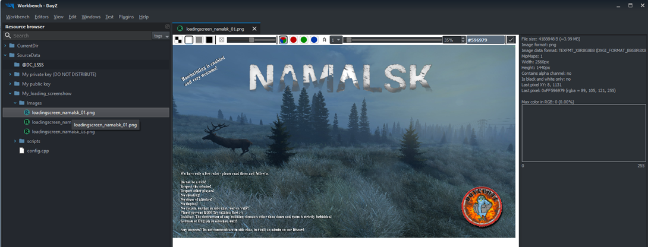Collapse My_loading_screenshow folder
648x247 pixels.
(10, 93)
